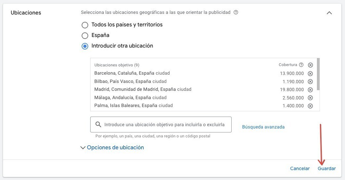Select Introducir otra ubicación radio button

coord(85,46)
